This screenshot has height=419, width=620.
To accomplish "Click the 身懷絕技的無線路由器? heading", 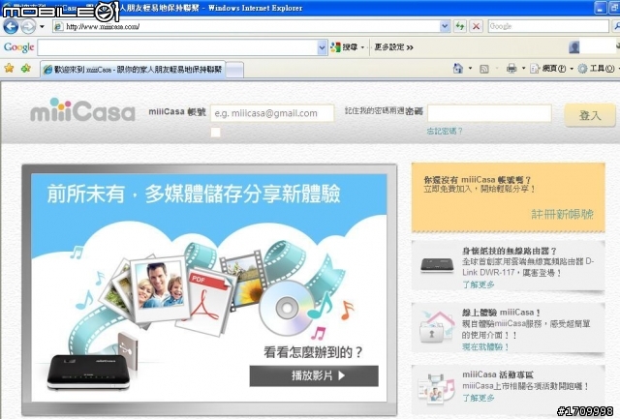I will tap(510, 251).
